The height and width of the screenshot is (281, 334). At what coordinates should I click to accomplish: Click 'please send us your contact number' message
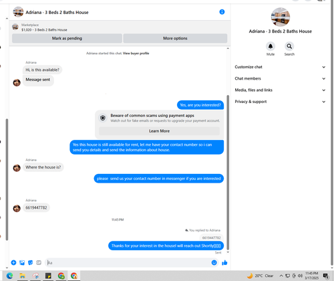159,179
